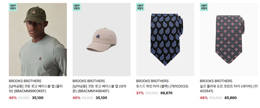The height and width of the screenshot is (108, 260).
Task: Open BROOKS BROTHERS brand link under beige cap
Action: tap(89, 81)
